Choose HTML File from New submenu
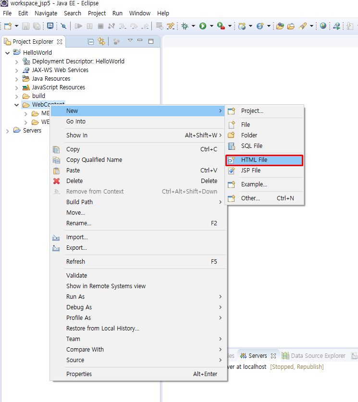358x402 pixels. pos(264,160)
